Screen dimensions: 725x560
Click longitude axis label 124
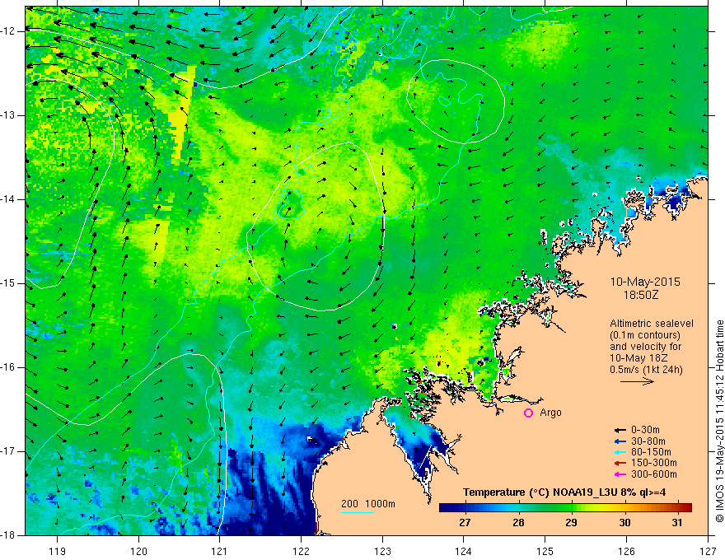(464, 552)
